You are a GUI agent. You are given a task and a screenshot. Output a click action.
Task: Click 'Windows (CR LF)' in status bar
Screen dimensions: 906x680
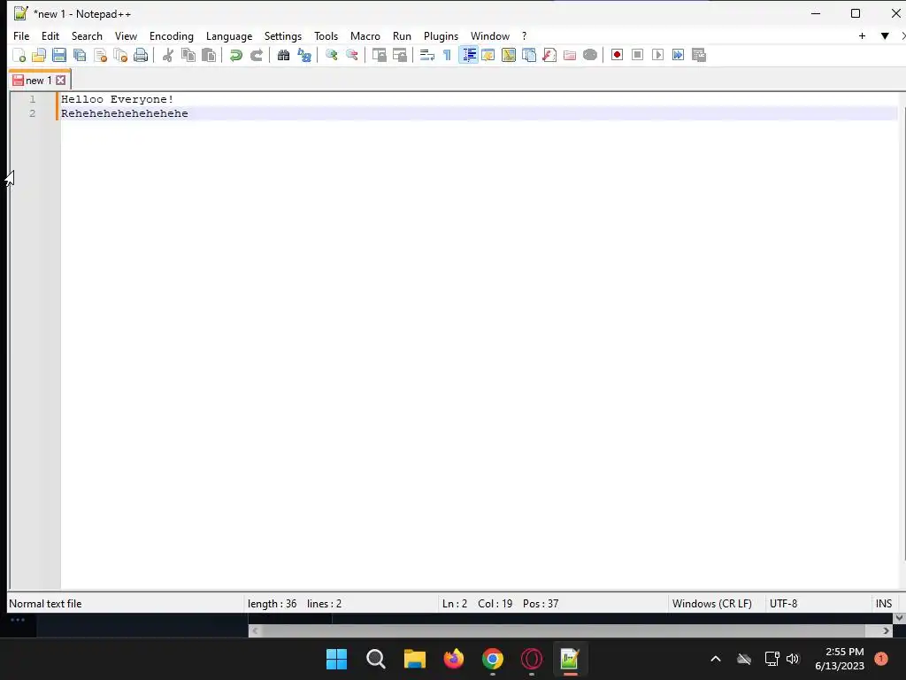(x=712, y=604)
